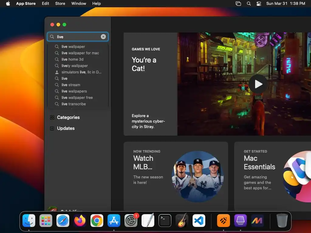
Task: Open Spotlight search in menu bar
Action: pos(249,4)
